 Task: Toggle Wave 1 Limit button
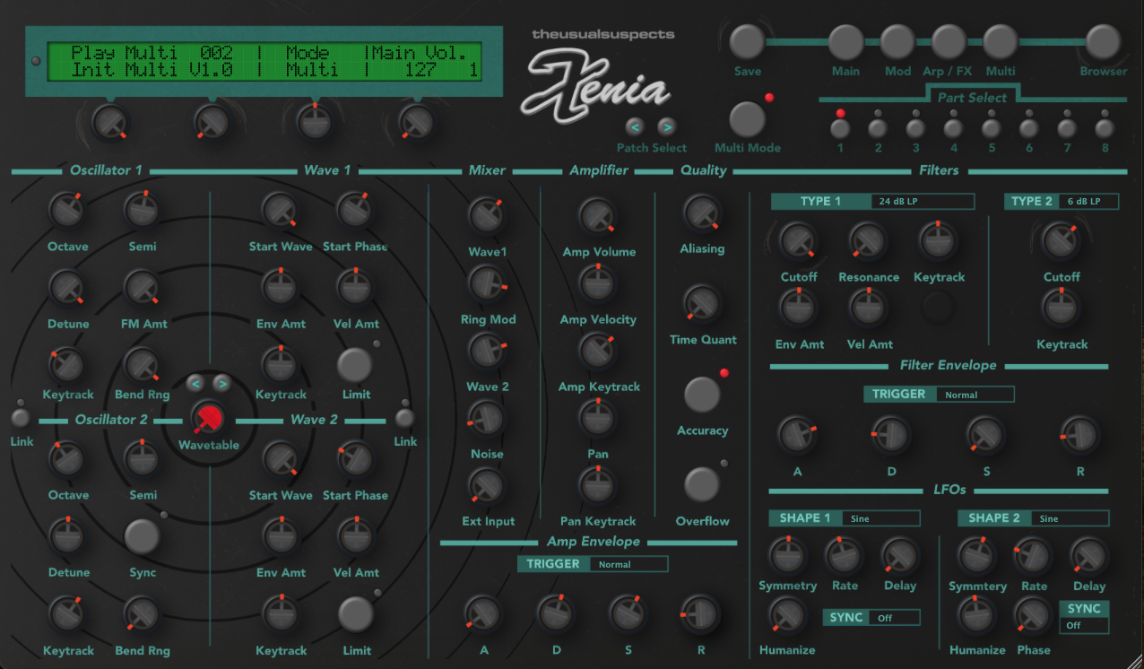[x=355, y=365]
